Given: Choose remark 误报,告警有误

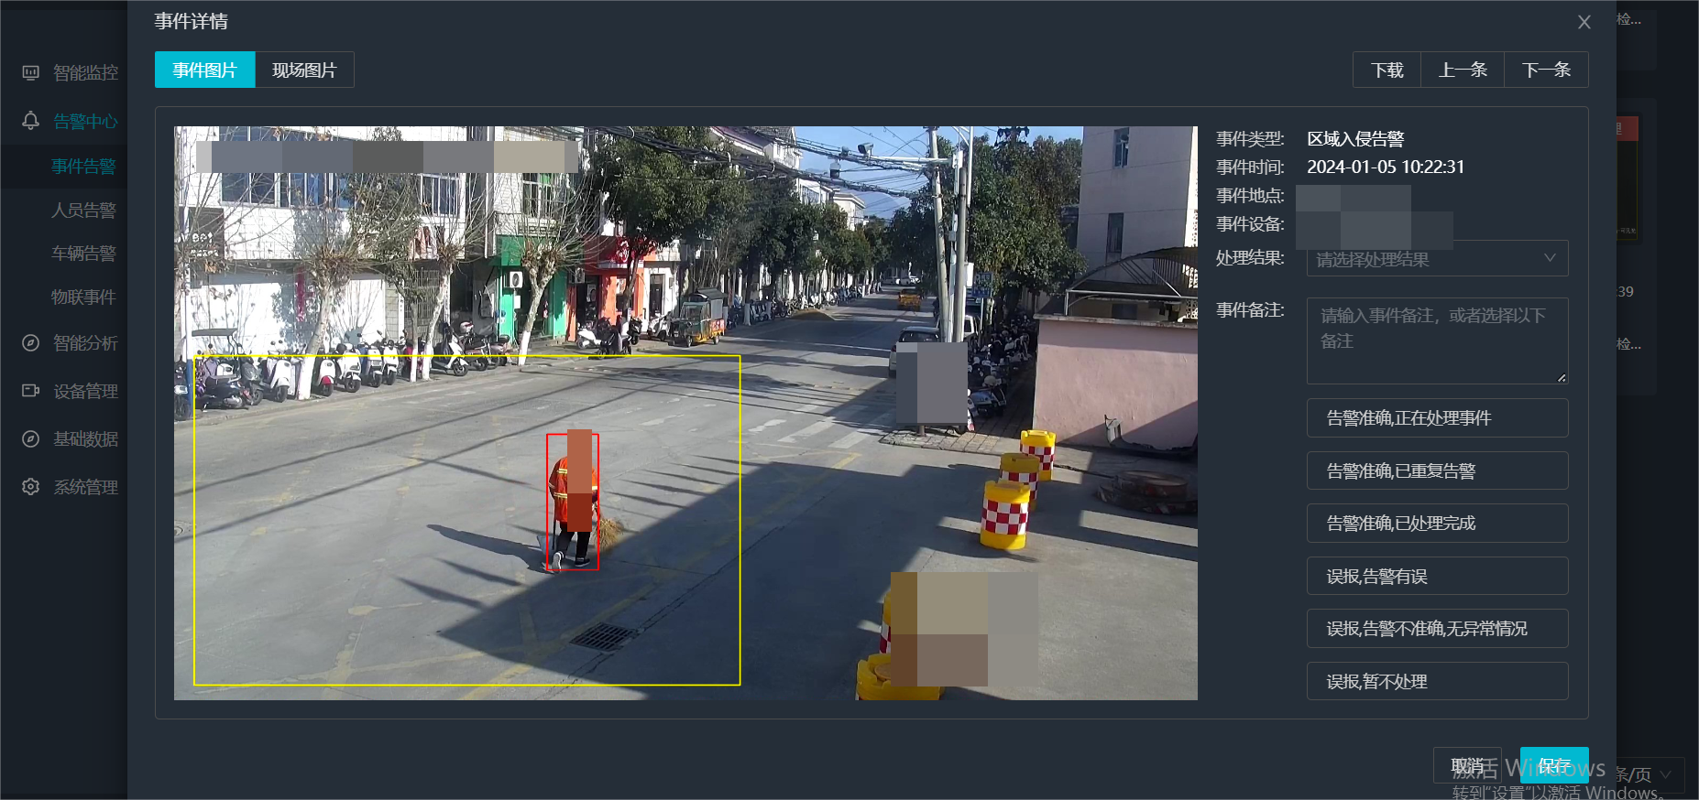Looking at the screenshot, I should [1436, 577].
